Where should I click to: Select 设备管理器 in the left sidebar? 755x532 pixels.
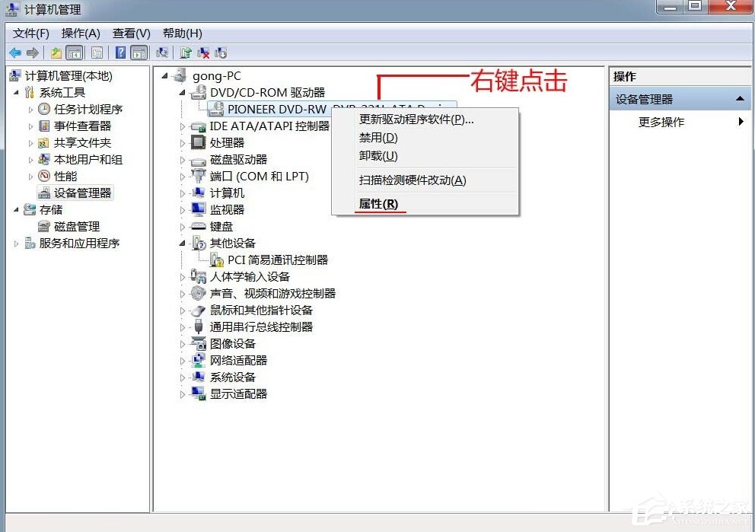coord(76,192)
